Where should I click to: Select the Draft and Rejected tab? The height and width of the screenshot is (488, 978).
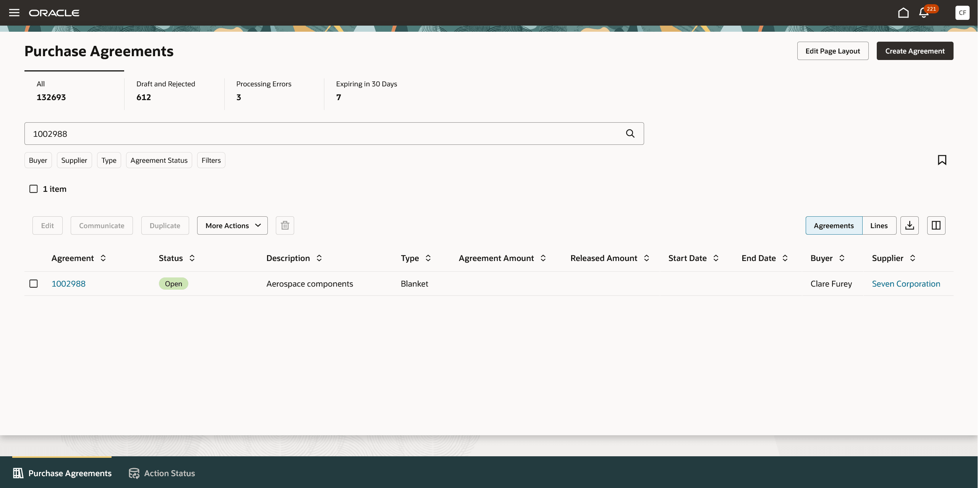(x=165, y=90)
